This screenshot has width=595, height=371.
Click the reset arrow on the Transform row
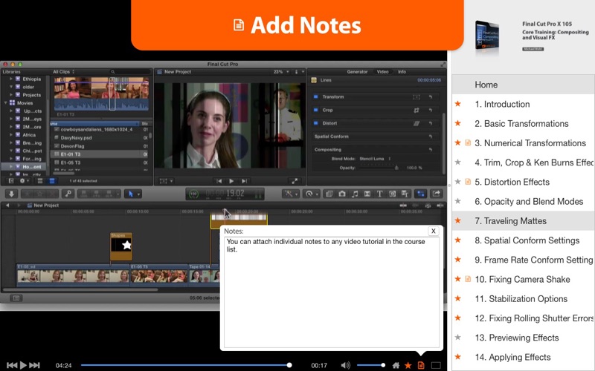pyautogui.click(x=431, y=97)
